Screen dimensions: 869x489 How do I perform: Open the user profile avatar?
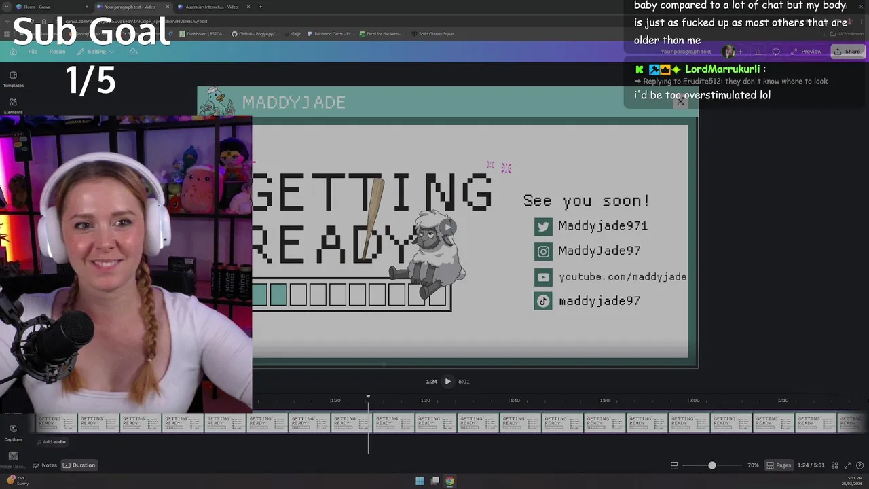click(x=728, y=52)
